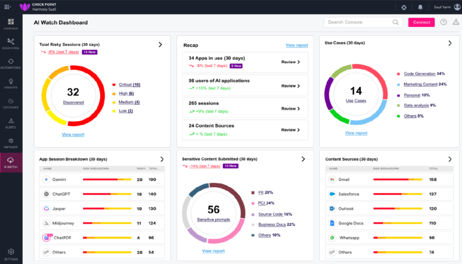Select the Insights lightbulb icon

point(10,82)
